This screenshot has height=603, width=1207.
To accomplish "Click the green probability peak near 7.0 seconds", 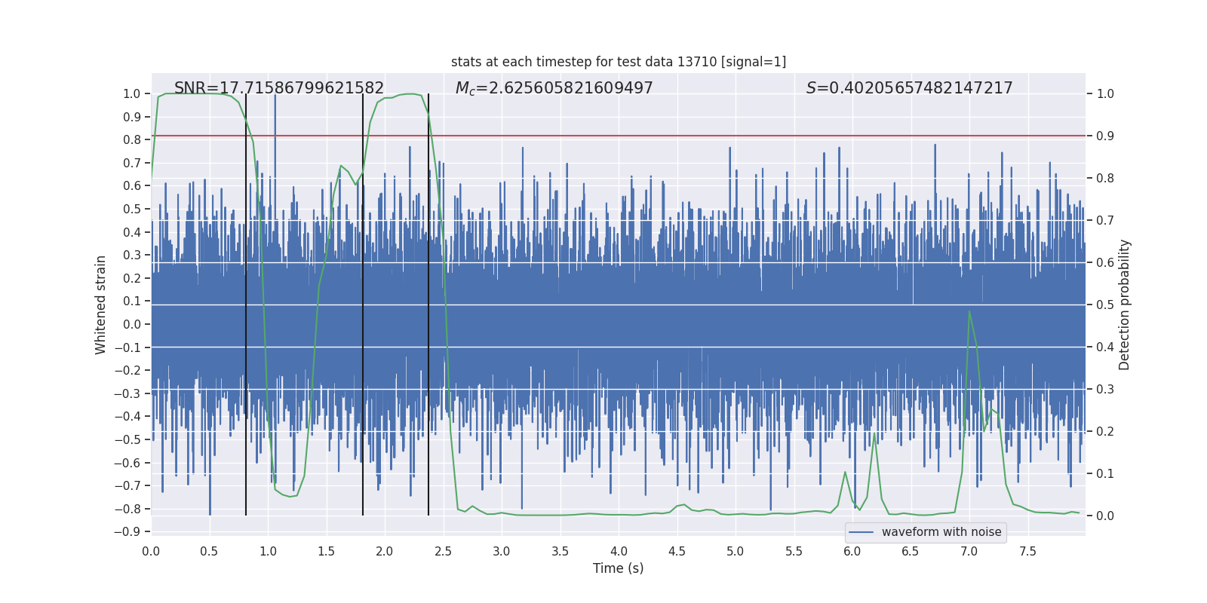I will coord(969,311).
